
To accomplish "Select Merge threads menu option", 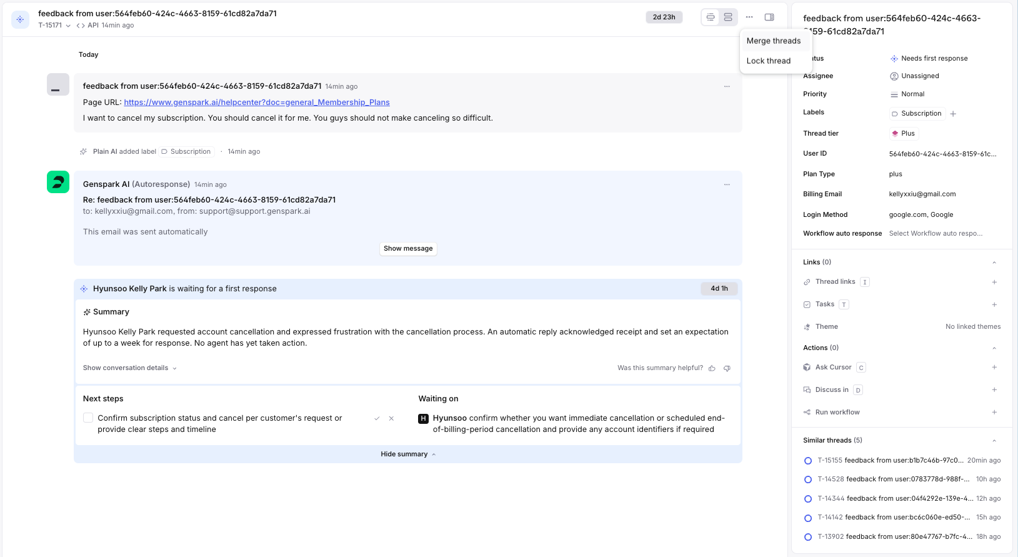I will (x=773, y=41).
